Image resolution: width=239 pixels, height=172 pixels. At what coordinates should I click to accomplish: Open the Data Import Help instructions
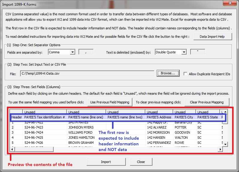coord(213,37)
